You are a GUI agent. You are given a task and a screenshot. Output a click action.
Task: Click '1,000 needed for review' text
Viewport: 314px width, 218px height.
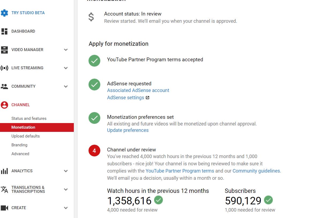click(x=250, y=210)
